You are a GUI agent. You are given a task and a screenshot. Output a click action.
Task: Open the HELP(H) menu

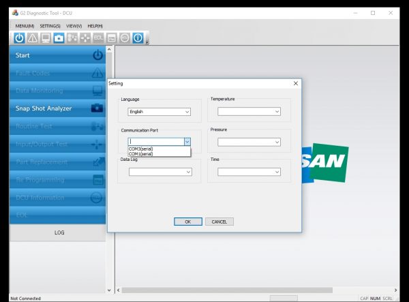[95, 26]
